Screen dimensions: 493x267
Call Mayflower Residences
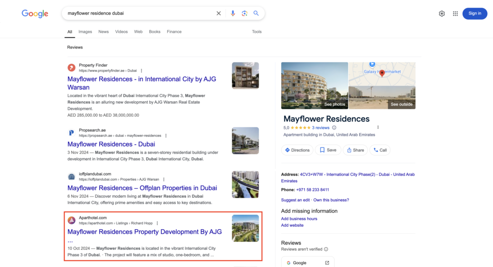[380, 150]
